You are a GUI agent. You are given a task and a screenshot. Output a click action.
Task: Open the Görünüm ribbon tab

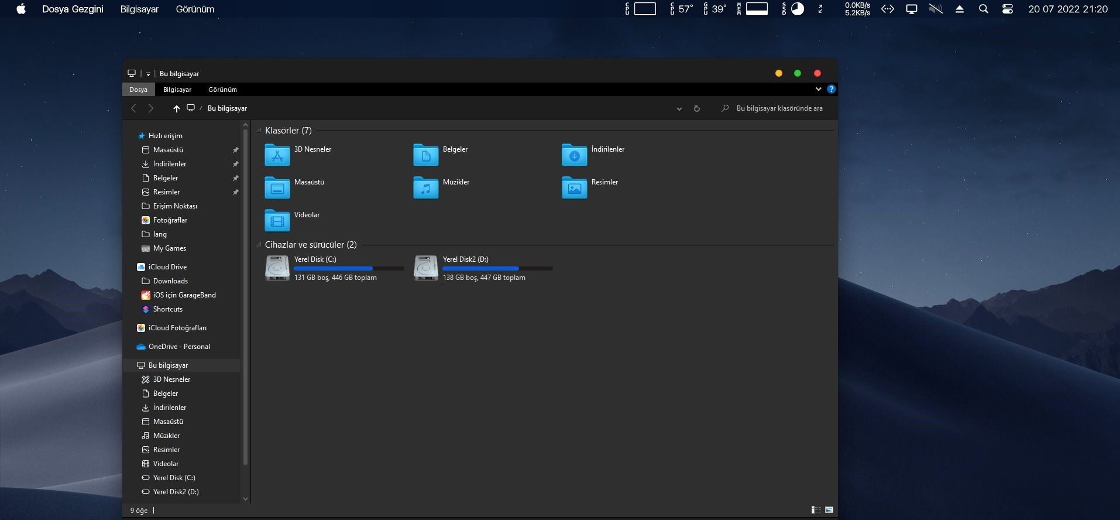pos(222,90)
